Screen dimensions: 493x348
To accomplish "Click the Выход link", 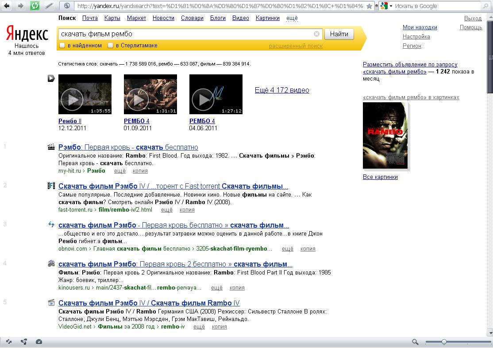I will coord(473,18).
